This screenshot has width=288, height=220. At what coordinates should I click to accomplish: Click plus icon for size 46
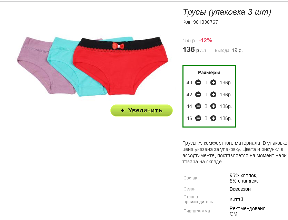pyautogui.click(x=213, y=118)
